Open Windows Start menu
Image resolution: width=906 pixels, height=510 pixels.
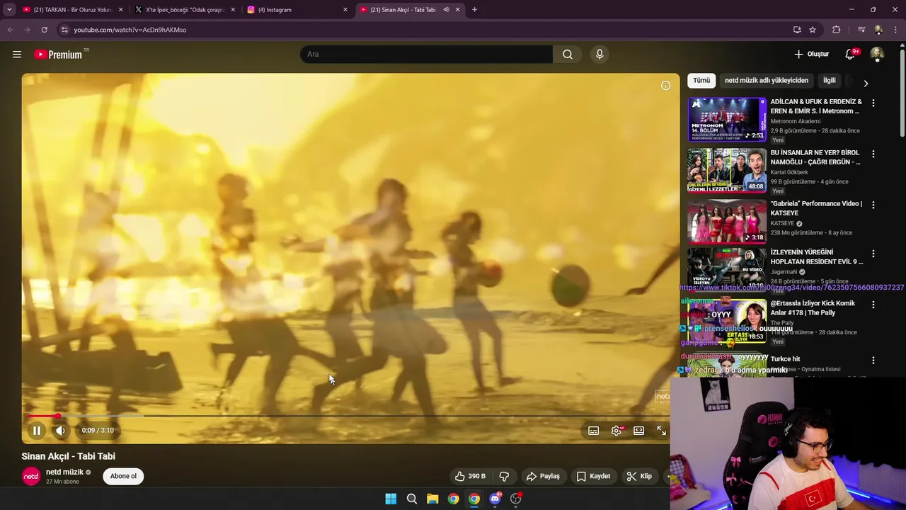(x=391, y=499)
